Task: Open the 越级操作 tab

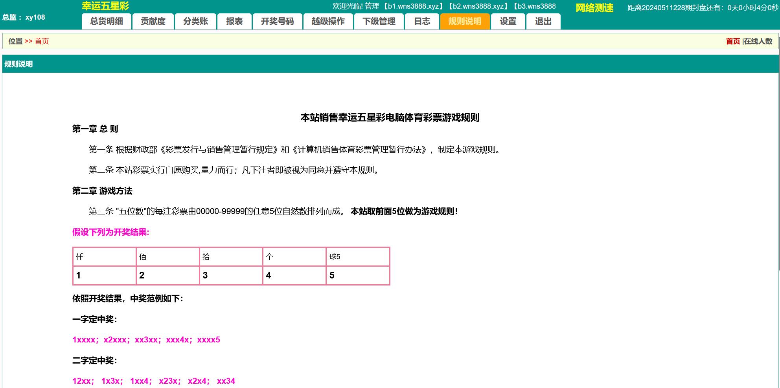Action: 328,22
